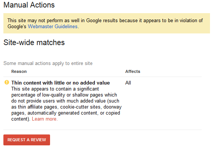This screenshot has height=148, width=213.
Task: Click the Some manual actions apply to entire site text
Action: coord(48,63)
